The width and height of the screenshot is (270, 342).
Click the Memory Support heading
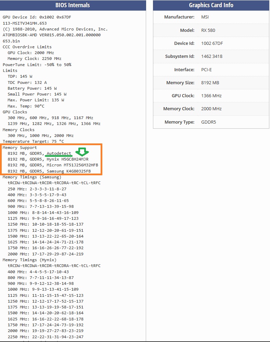pyautogui.click(x=20, y=148)
